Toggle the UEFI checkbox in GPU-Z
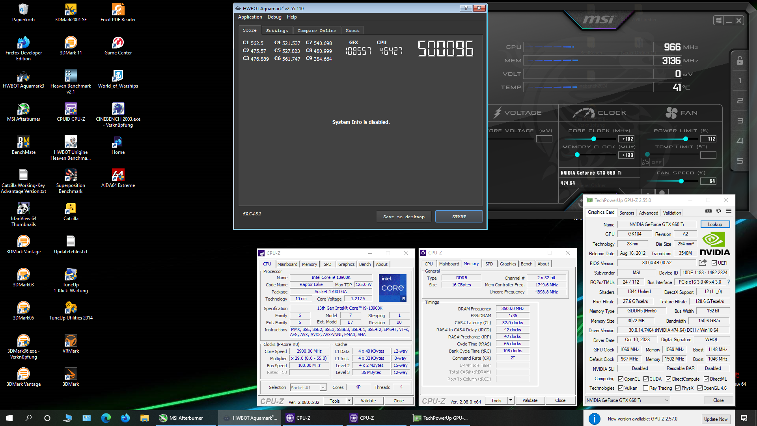This screenshot has width=757, height=426. pyautogui.click(x=714, y=263)
